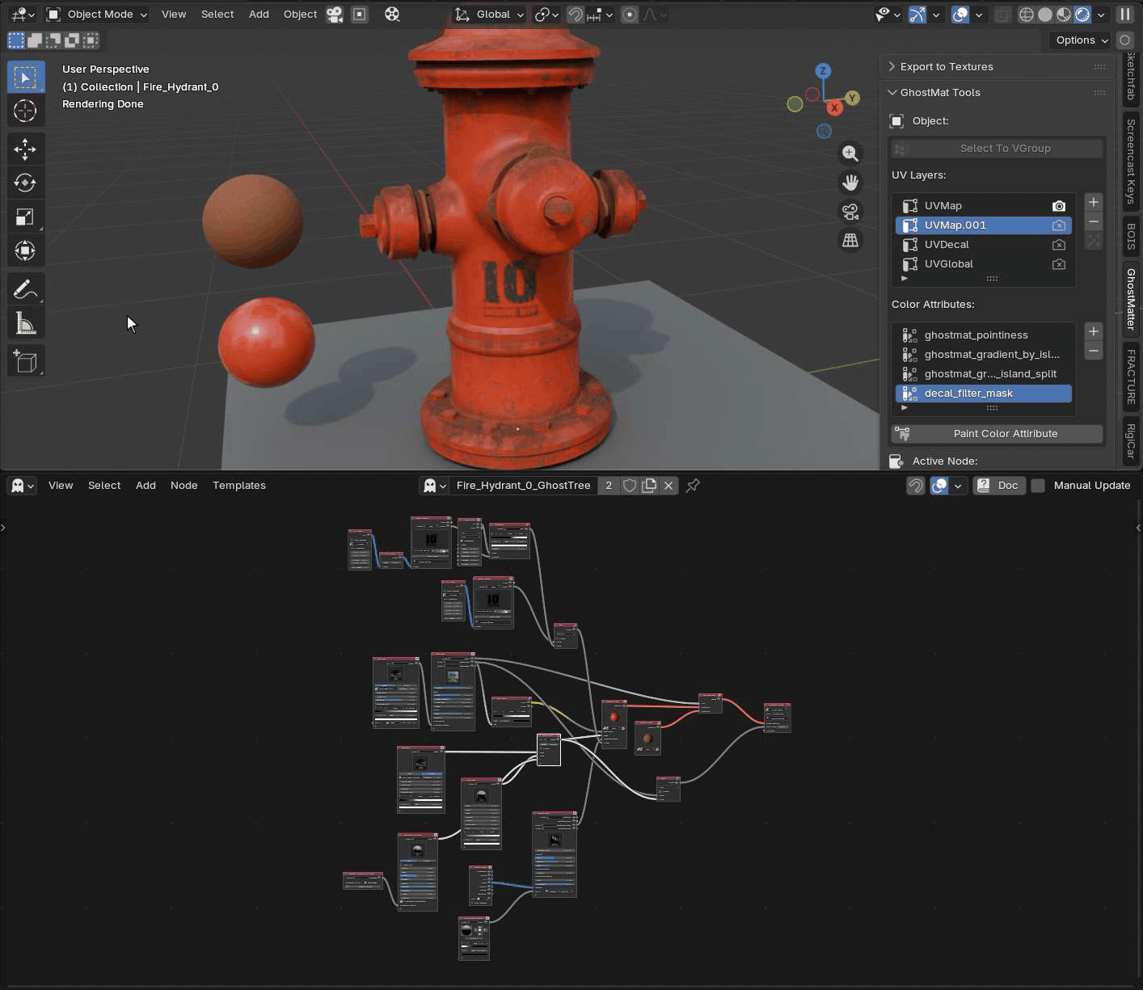The height and width of the screenshot is (990, 1143).
Task: Activate the Rotate tool
Action: point(25,183)
